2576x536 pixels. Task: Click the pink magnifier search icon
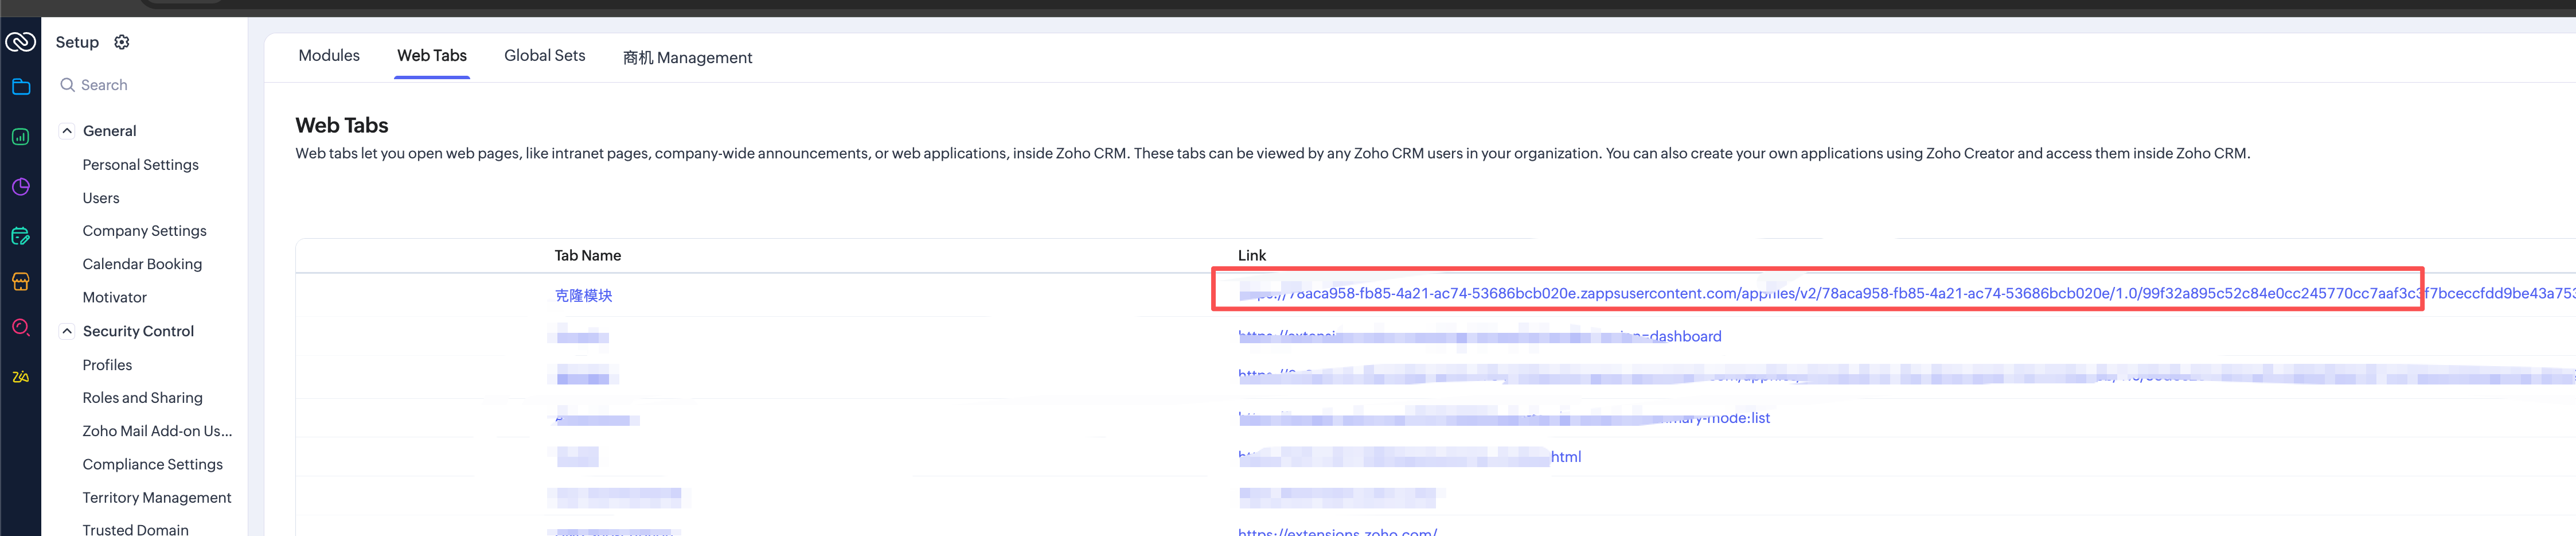(20, 328)
